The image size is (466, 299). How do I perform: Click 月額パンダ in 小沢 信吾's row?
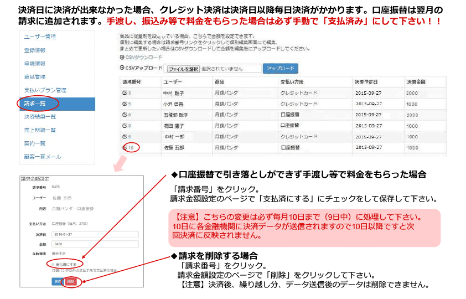(x=226, y=104)
